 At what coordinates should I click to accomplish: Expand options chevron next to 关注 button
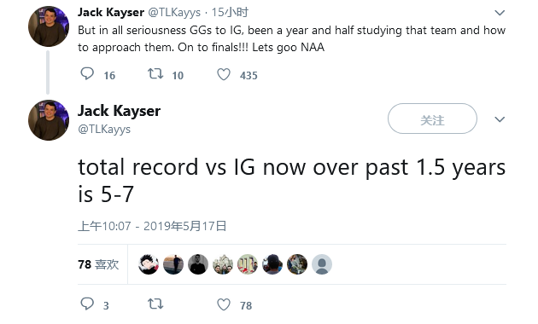click(500, 119)
